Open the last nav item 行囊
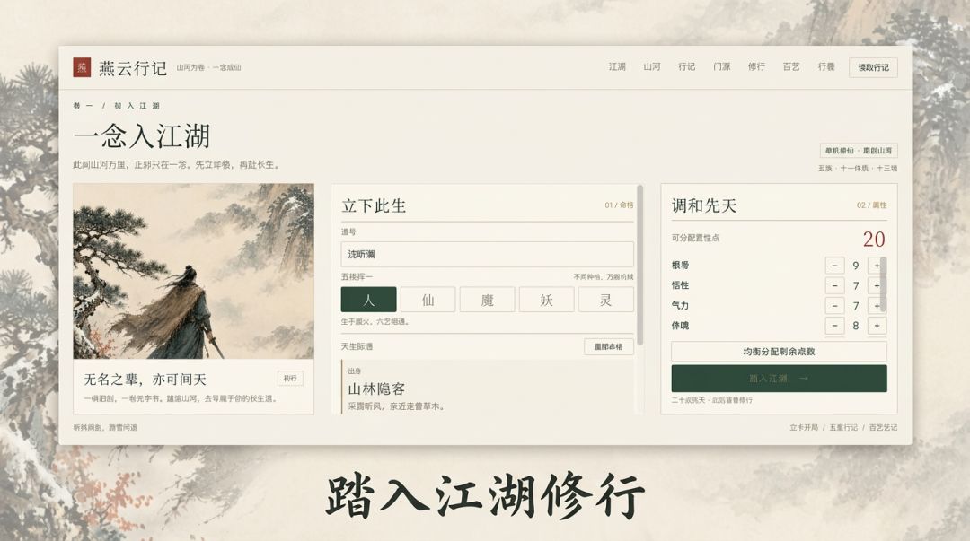The height and width of the screenshot is (541, 970). [826, 66]
